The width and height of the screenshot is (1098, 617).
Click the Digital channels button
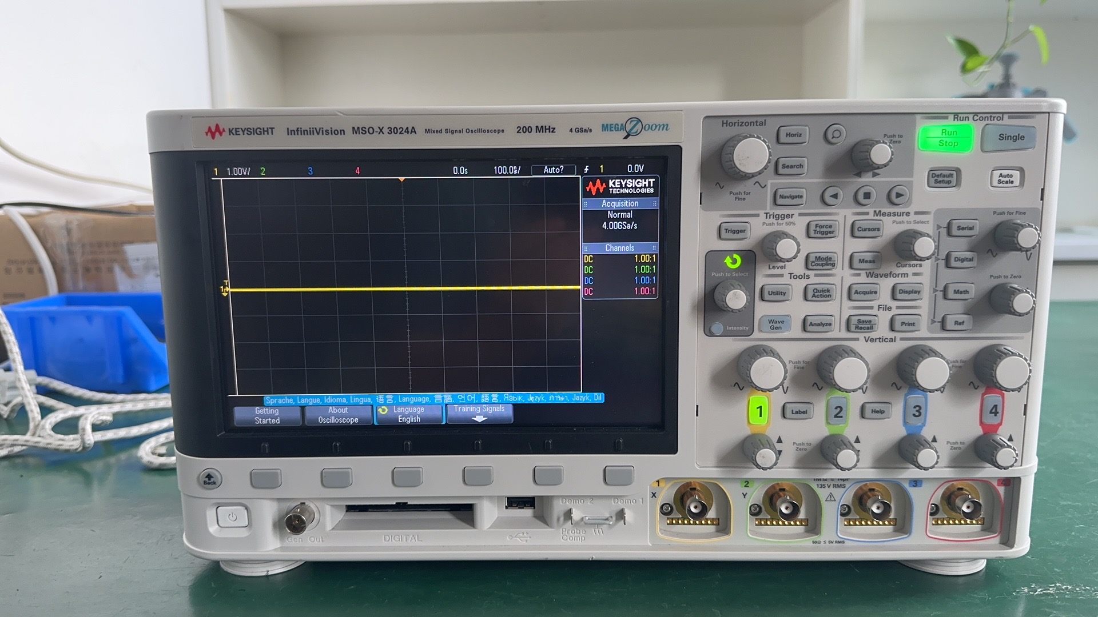[x=963, y=259]
